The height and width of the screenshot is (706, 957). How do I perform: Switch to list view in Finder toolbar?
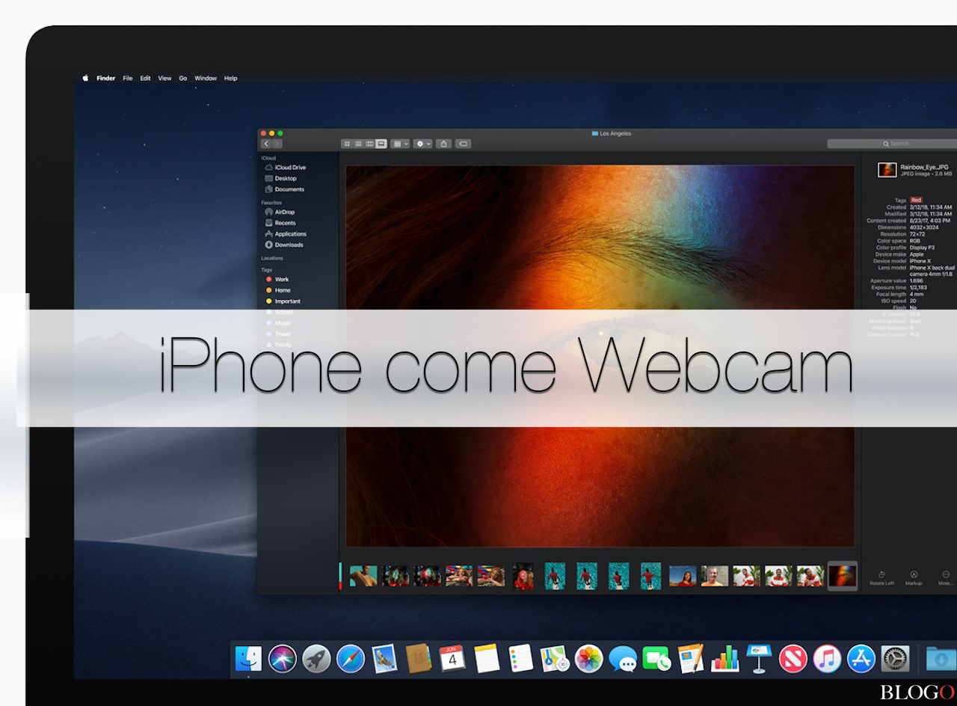tap(358, 144)
